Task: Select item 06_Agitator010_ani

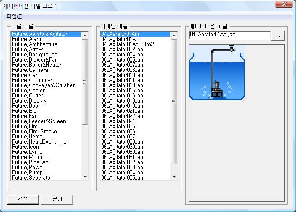Action: (136, 75)
